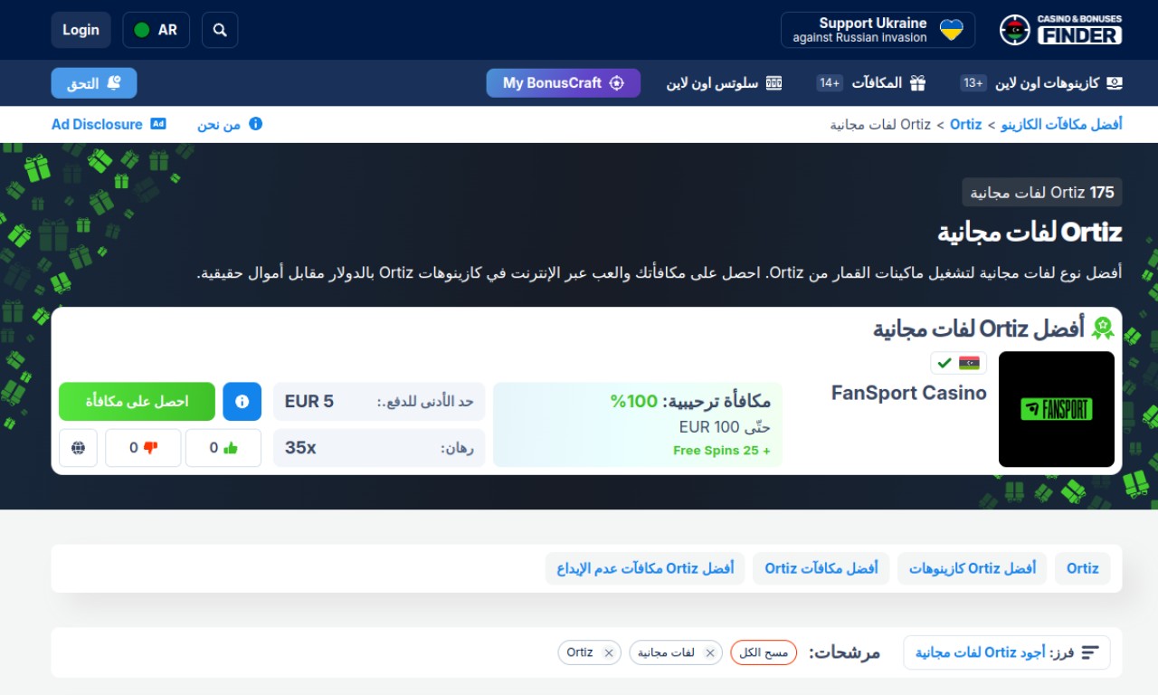Image resolution: width=1158 pixels, height=695 pixels.
Task: Go to أفضل مكافآت الكازينو breadcrumb
Action: [1061, 124]
